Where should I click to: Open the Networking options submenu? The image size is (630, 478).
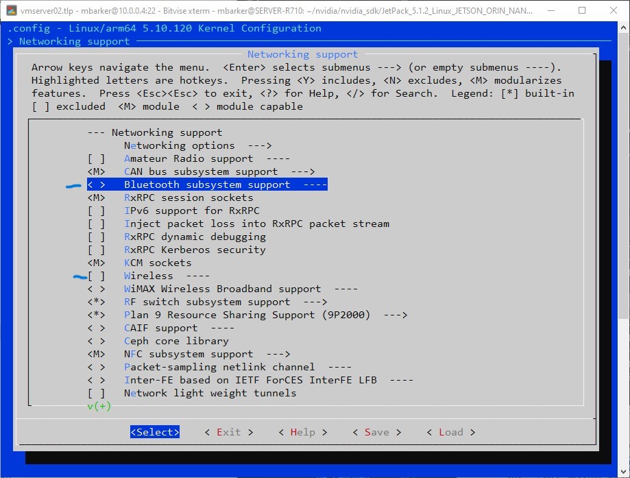click(x=197, y=145)
